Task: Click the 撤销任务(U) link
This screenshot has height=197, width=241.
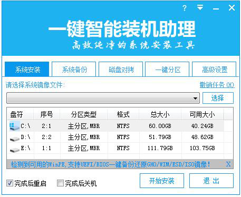Action: (217, 85)
